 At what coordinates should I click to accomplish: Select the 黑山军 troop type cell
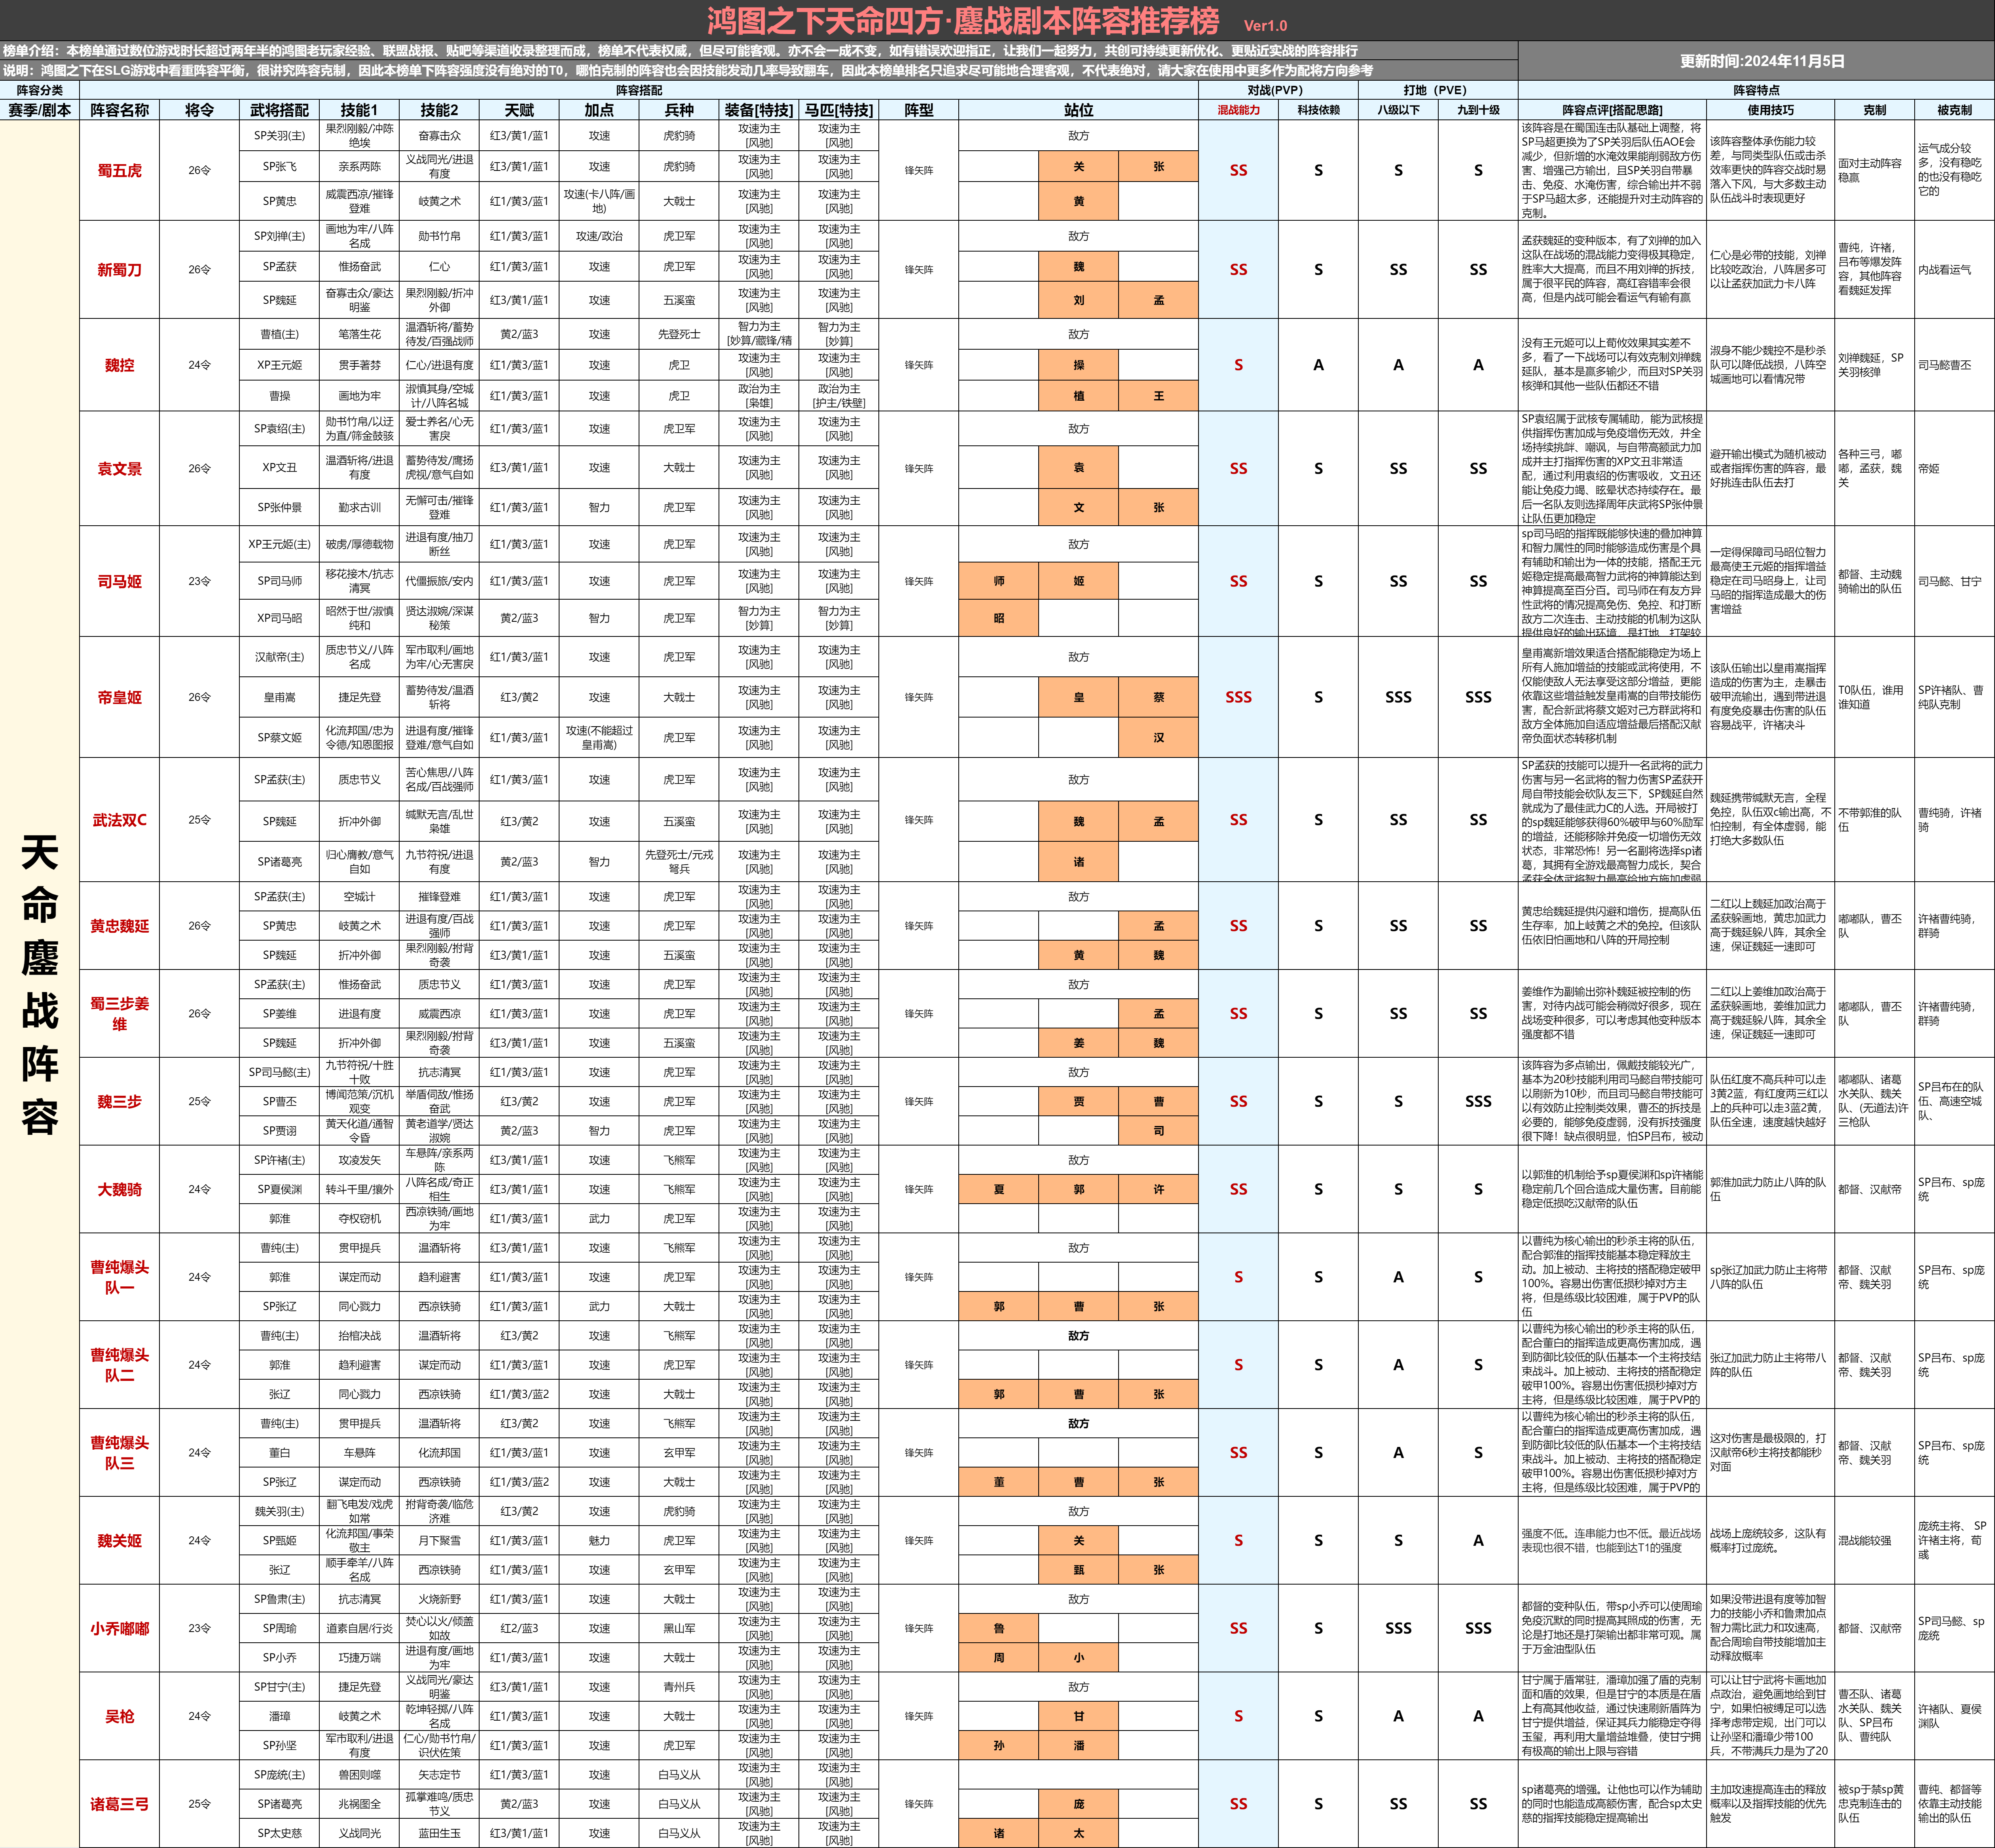coord(679,1628)
